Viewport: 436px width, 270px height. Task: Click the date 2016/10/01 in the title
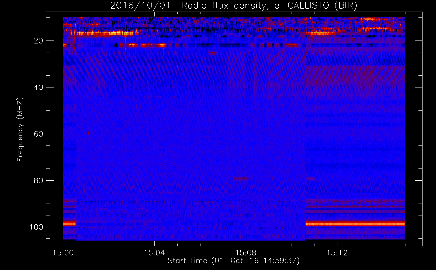pos(140,5)
